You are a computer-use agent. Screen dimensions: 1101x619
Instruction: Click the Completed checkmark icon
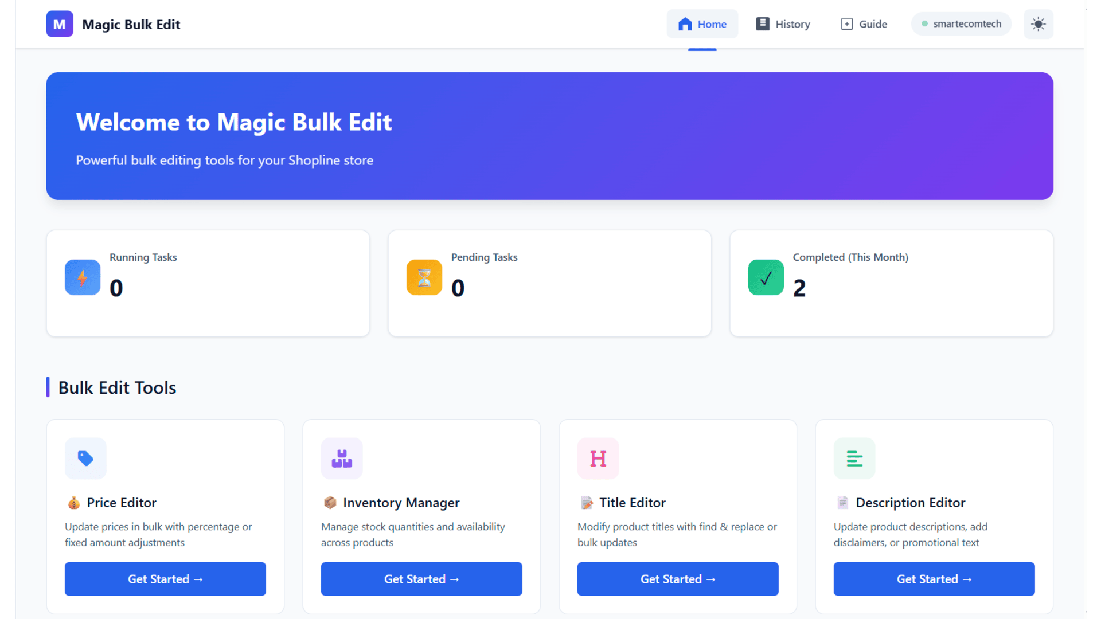[x=766, y=277]
